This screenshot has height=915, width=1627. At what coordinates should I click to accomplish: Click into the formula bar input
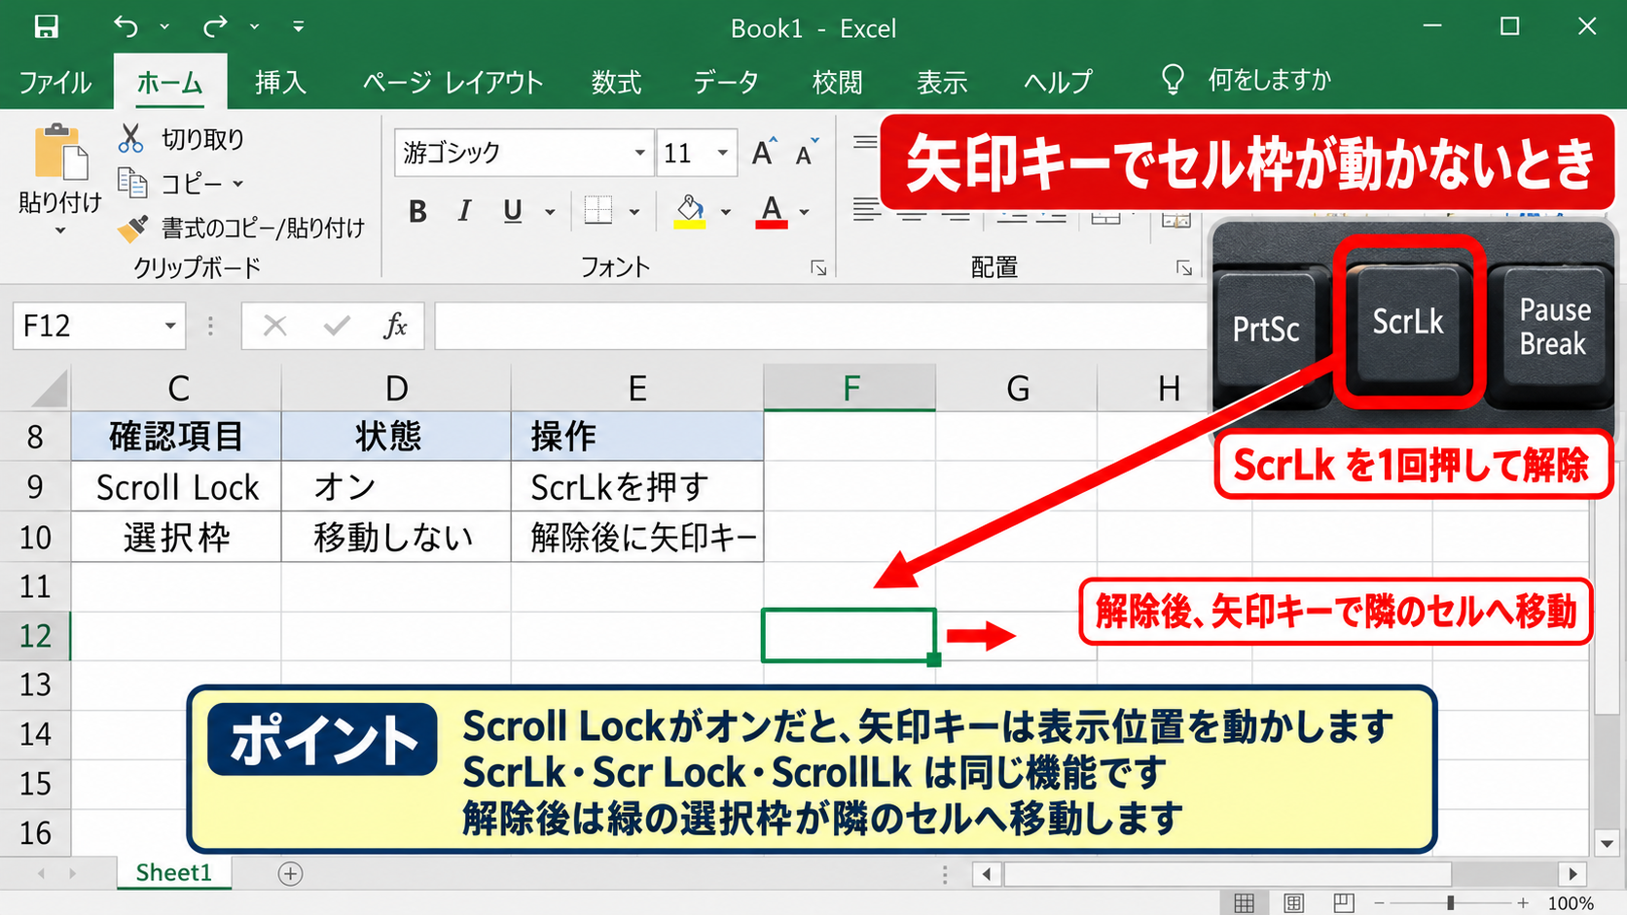pyautogui.click(x=820, y=325)
